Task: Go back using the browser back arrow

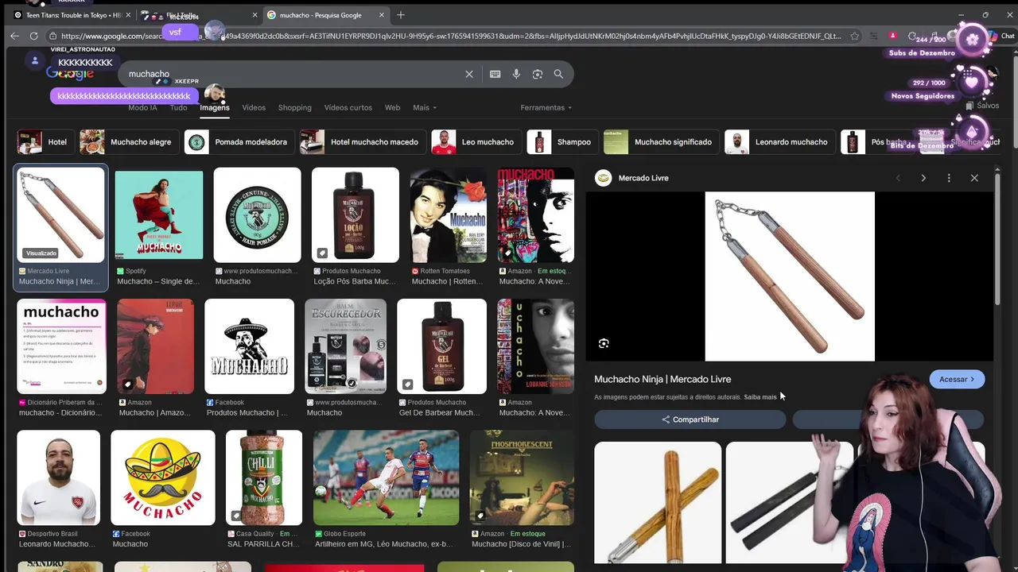Action: point(14,36)
